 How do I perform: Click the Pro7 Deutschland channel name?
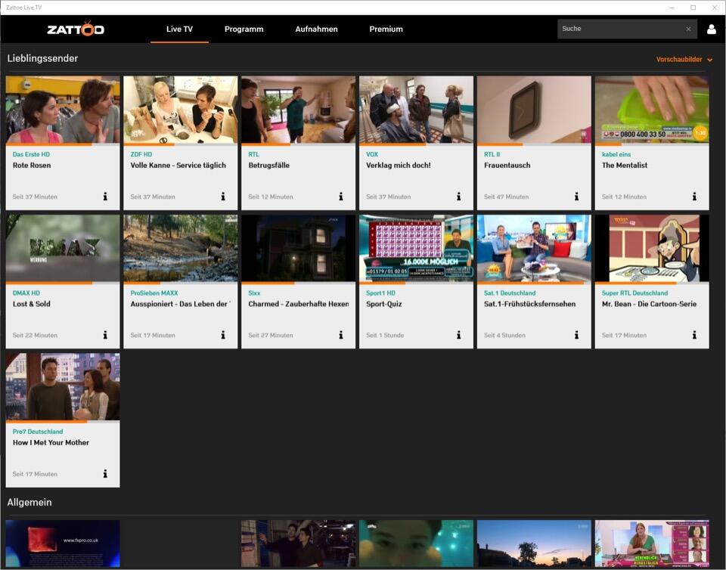(x=38, y=432)
